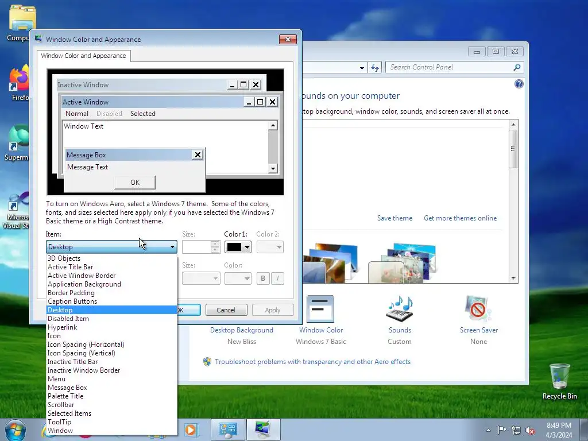Toggle the Italic font button
Image resolution: width=588 pixels, height=441 pixels.
(277, 278)
